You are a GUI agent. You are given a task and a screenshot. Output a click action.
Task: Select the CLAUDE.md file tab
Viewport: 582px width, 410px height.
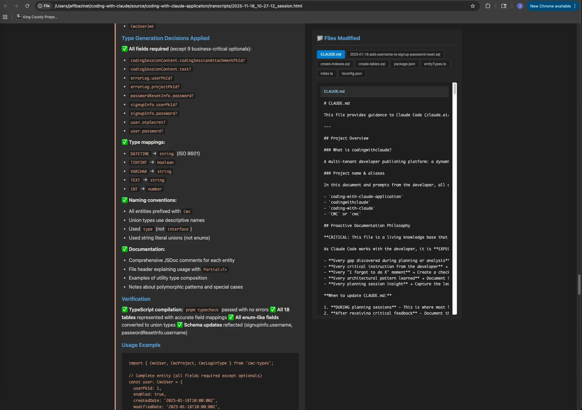coord(331,54)
